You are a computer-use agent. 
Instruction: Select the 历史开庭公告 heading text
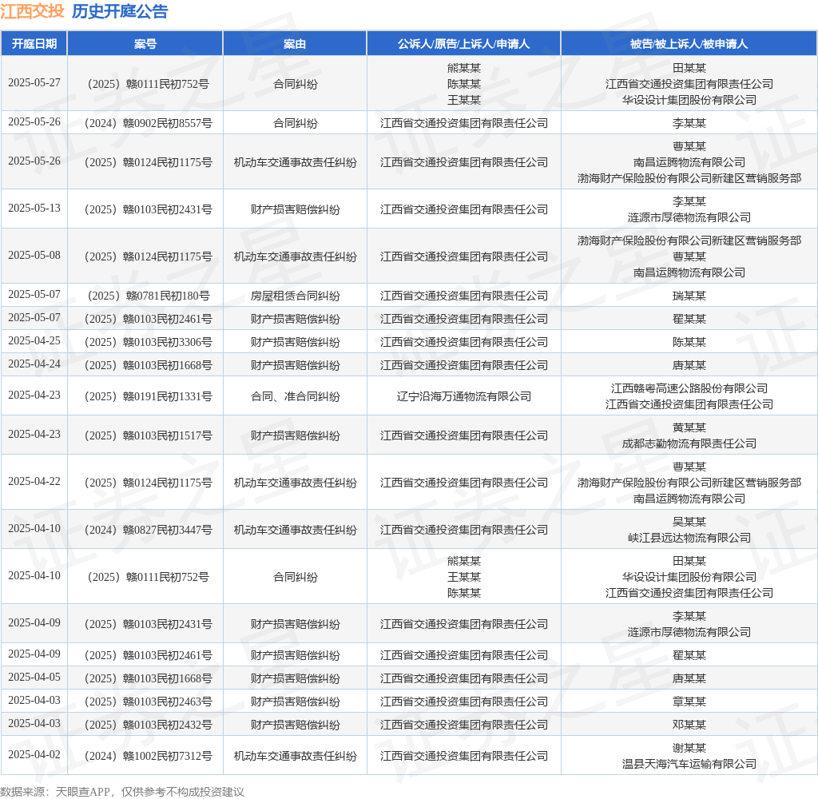click(x=120, y=11)
